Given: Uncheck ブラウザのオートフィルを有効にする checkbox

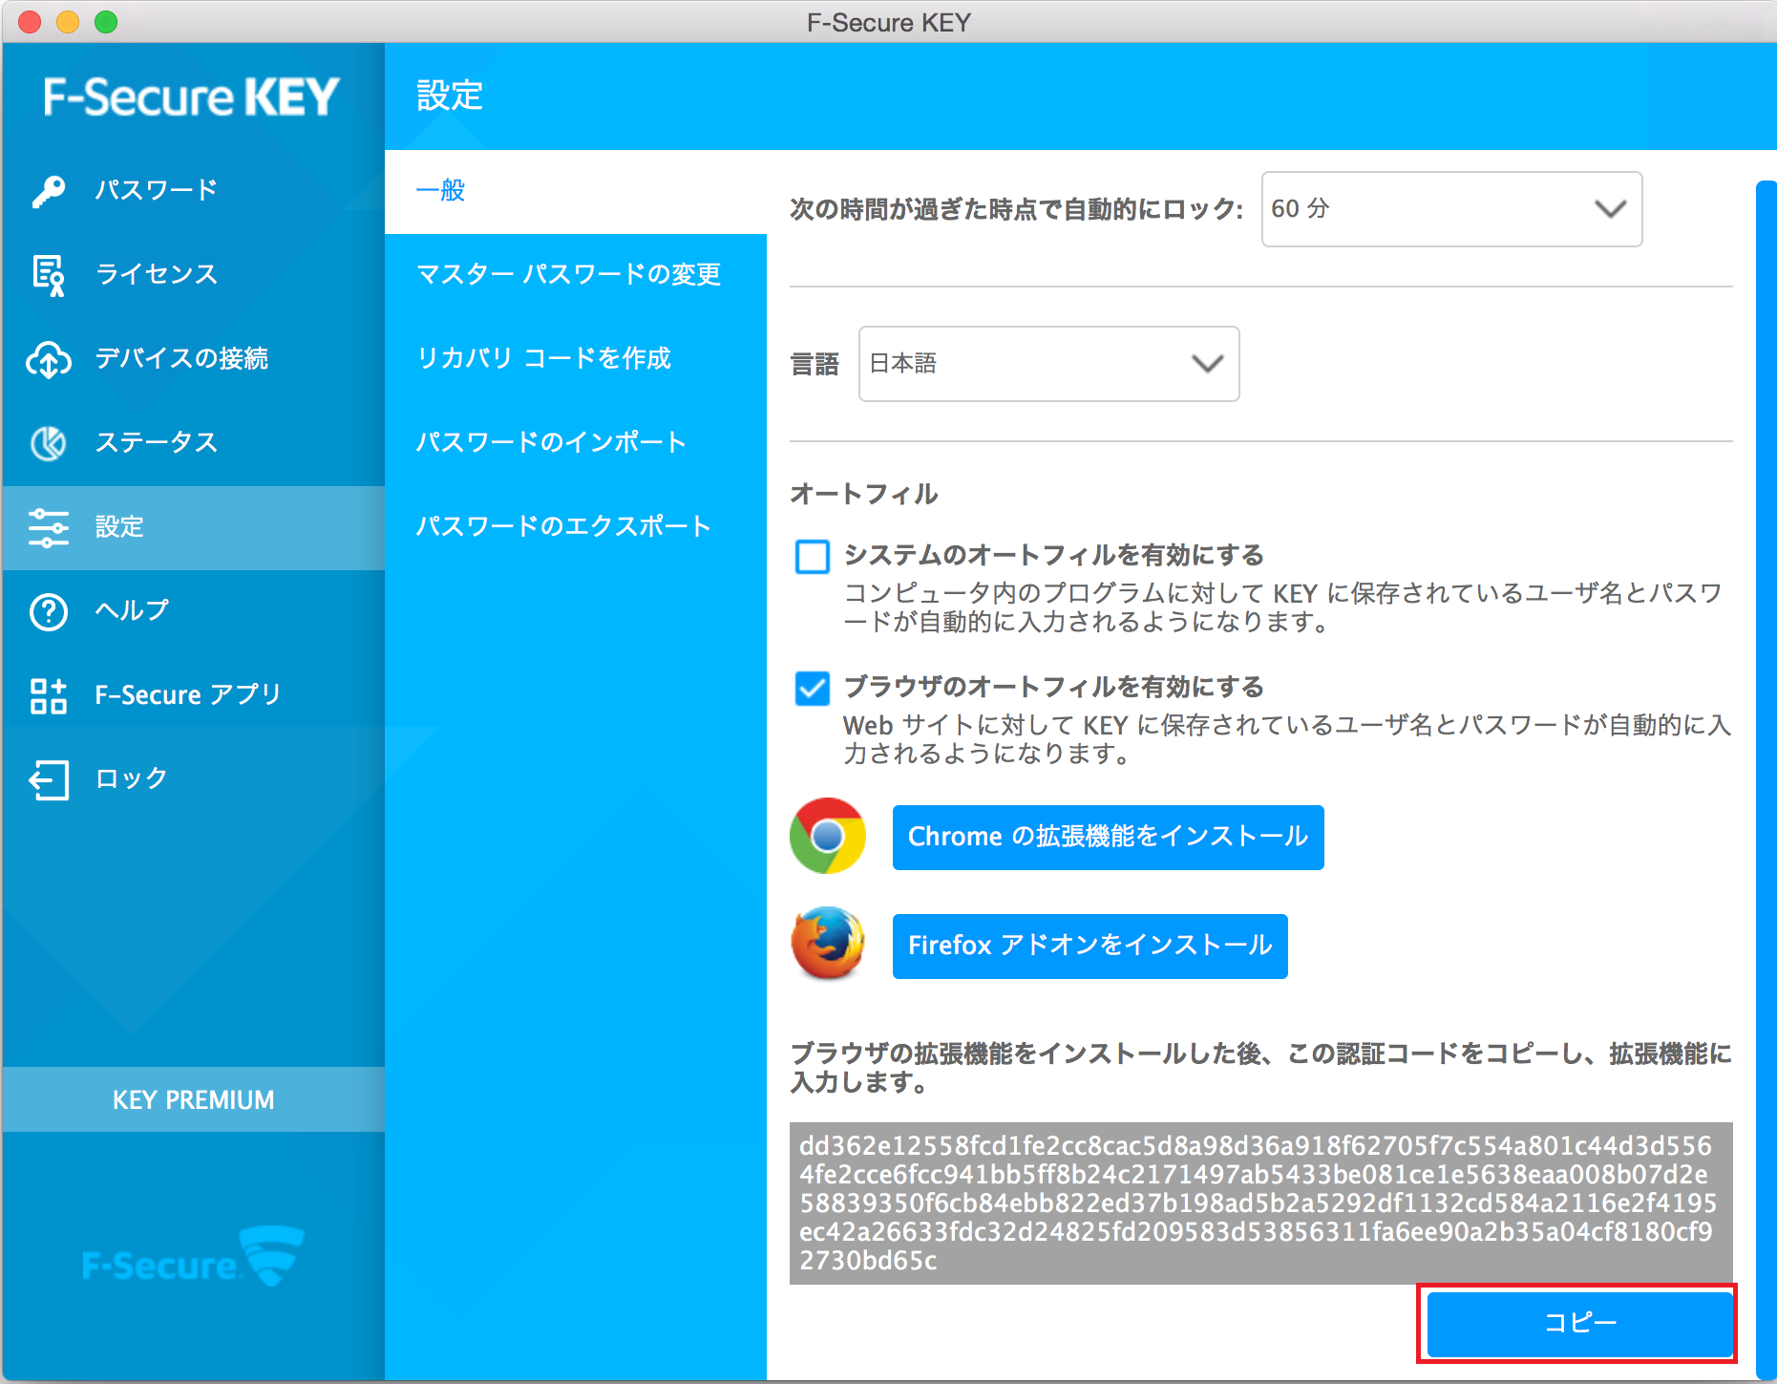Looking at the screenshot, I should [x=813, y=688].
